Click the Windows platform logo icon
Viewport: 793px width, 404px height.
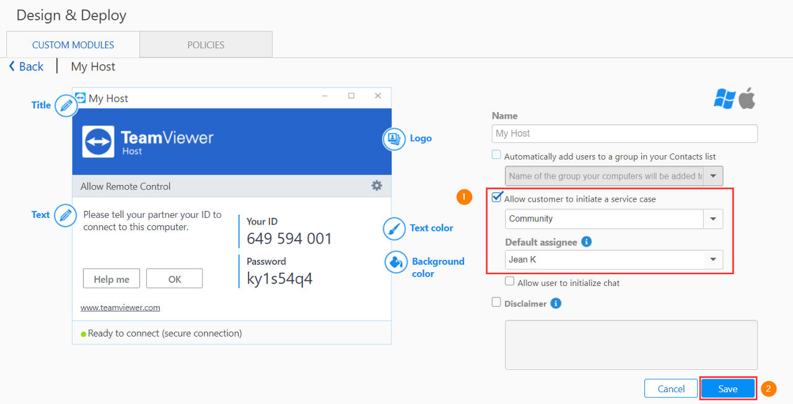click(724, 98)
